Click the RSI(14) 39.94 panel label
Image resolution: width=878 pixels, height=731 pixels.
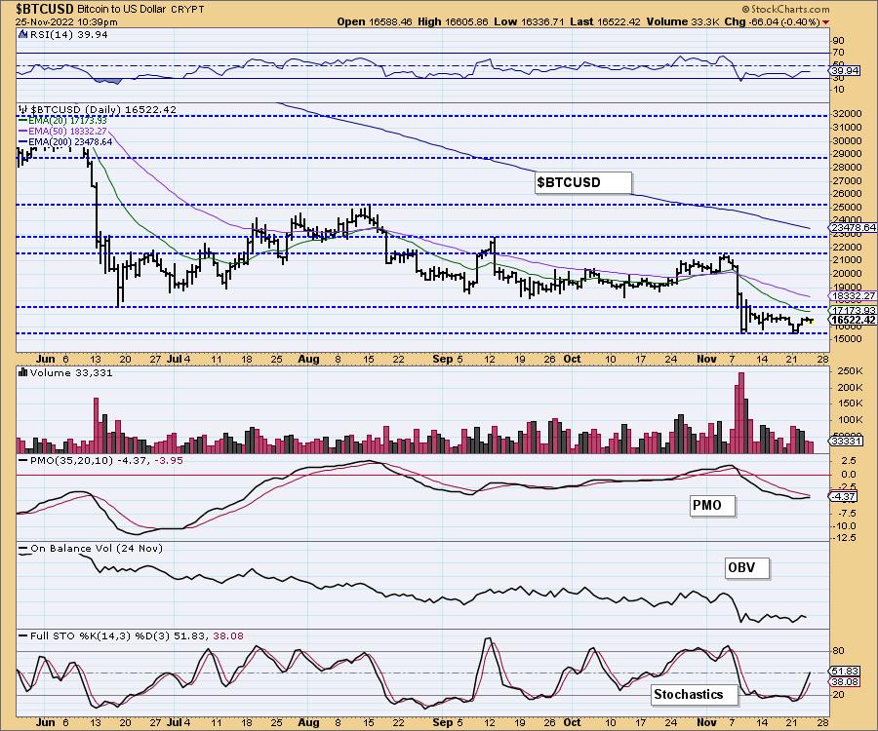pos(67,34)
